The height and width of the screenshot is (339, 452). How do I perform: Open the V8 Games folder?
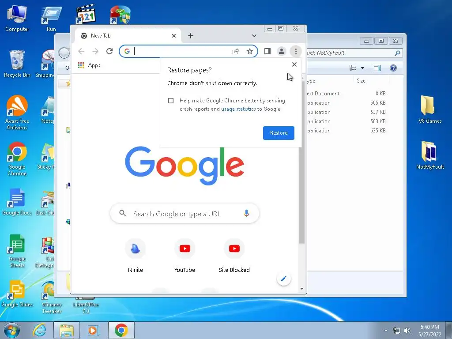430,109
